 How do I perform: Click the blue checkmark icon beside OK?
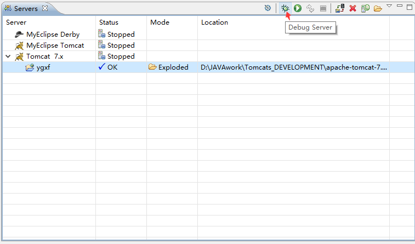pos(101,66)
